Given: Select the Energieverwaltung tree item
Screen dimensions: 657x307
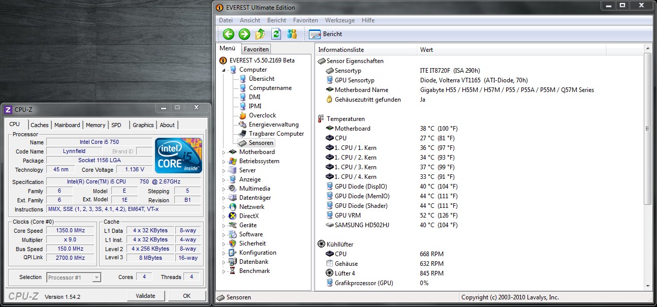Looking at the screenshot, I should [x=273, y=125].
